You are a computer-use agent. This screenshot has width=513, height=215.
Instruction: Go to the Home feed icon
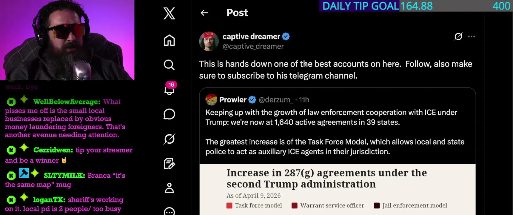click(169, 40)
